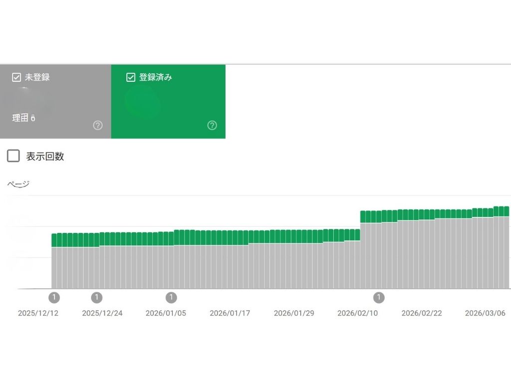Click help icon on 未登録 card
511x383 pixels.
98,125
